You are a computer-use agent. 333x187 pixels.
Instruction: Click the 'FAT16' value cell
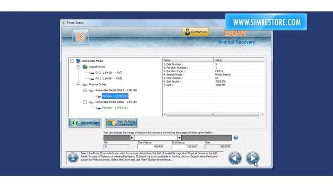[219, 71]
